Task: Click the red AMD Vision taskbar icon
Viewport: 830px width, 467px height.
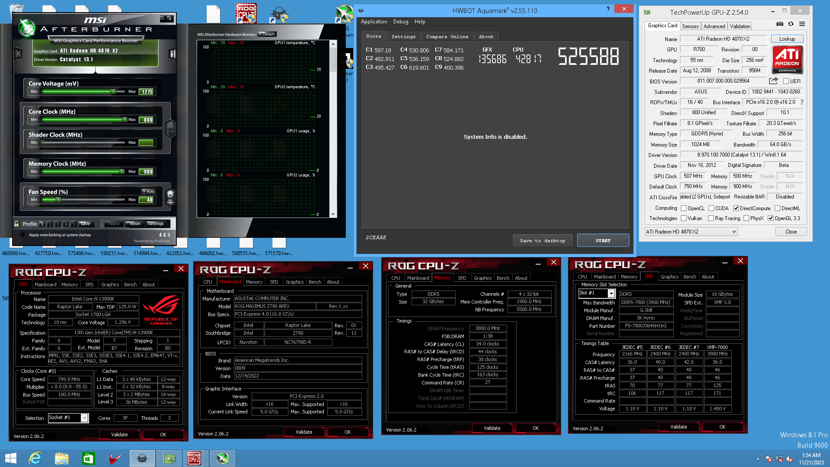Action: [x=115, y=458]
